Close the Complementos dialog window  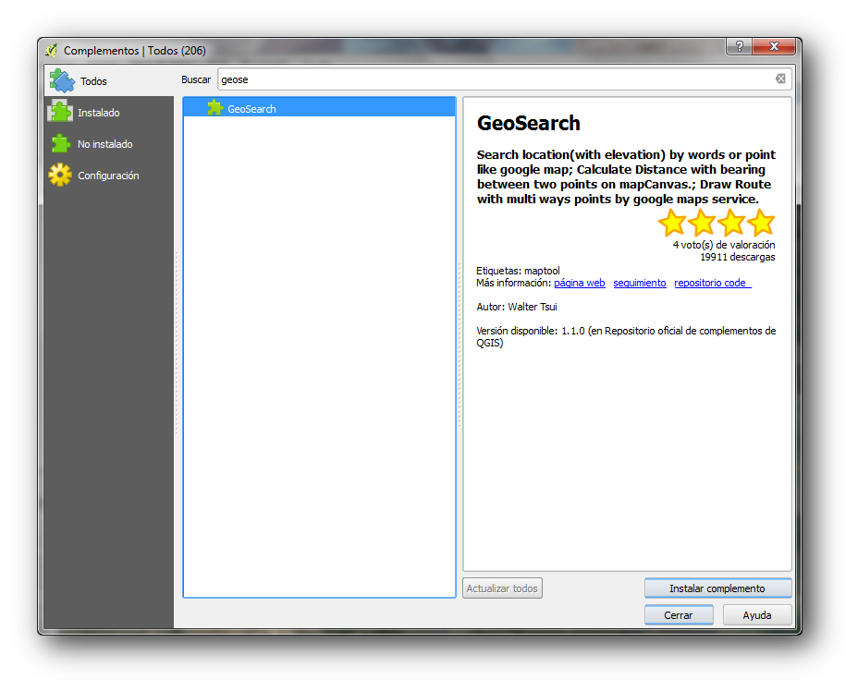[x=774, y=46]
